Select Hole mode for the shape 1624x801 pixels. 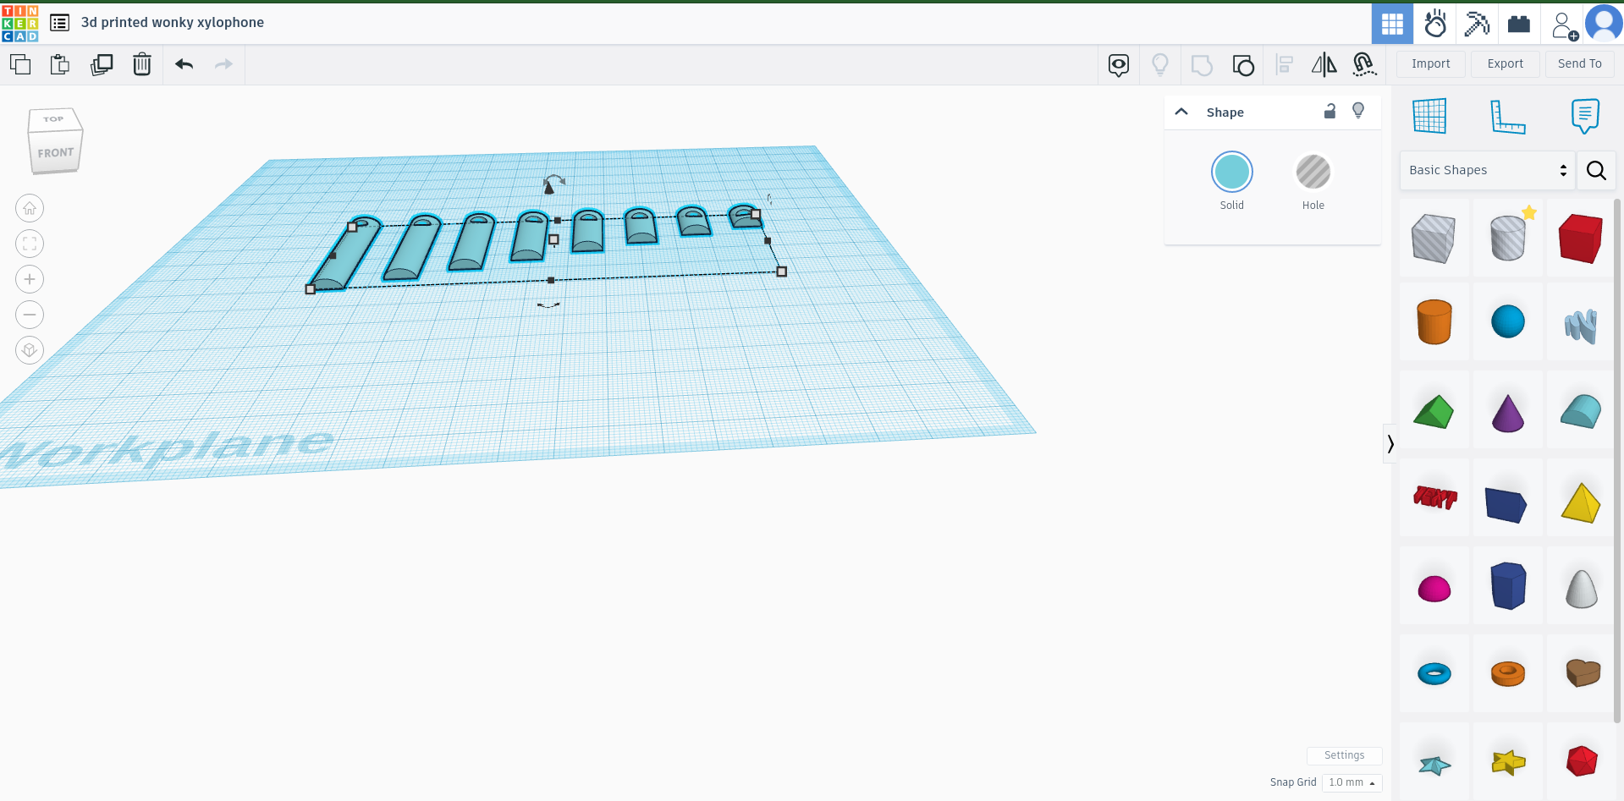click(1313, 173)
